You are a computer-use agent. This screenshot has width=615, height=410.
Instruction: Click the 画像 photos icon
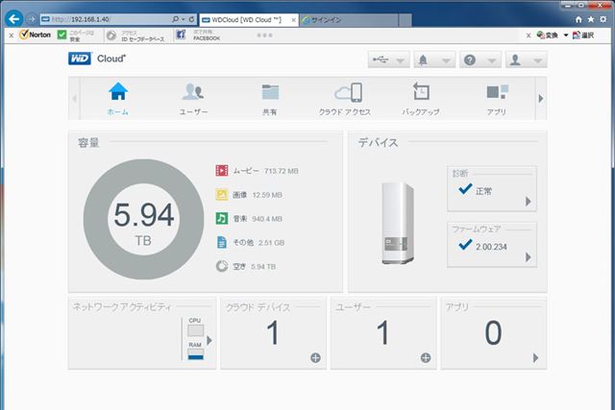[x=222, y=194]
